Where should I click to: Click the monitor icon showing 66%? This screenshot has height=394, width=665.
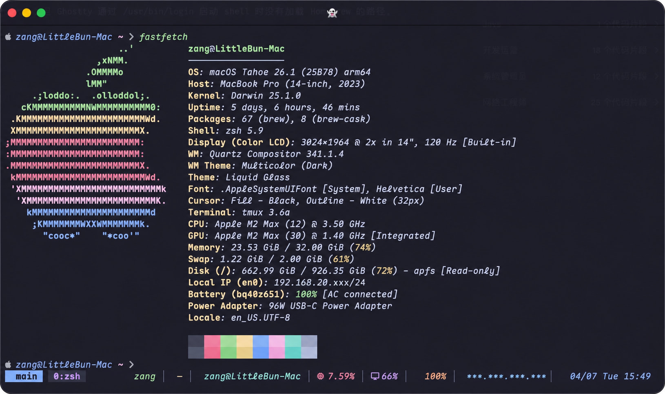[375, 376]
